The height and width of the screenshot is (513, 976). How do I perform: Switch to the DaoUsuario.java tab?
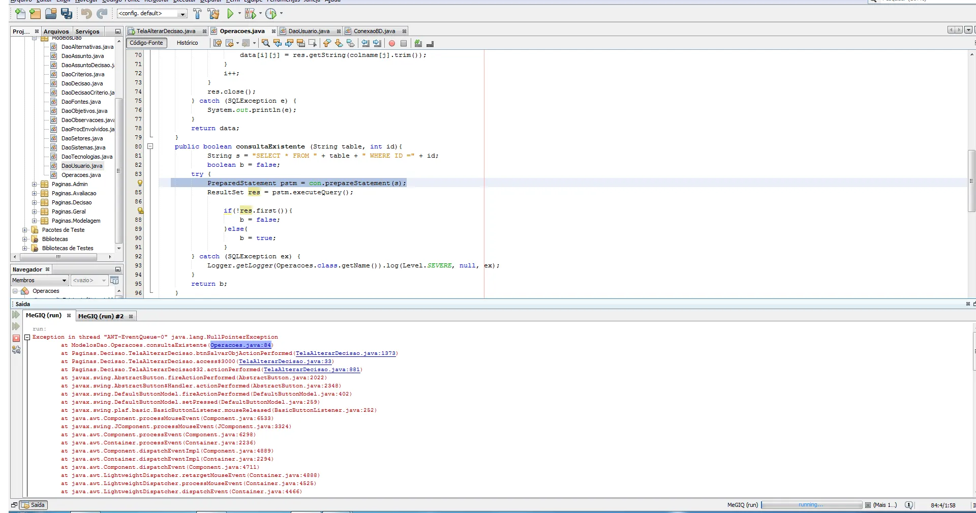pos(309,31)
